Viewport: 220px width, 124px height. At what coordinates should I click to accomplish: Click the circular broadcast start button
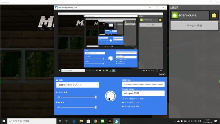(110, 96)
